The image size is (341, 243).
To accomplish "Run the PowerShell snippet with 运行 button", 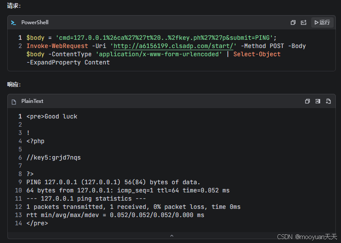I will (x=322, y=22).
